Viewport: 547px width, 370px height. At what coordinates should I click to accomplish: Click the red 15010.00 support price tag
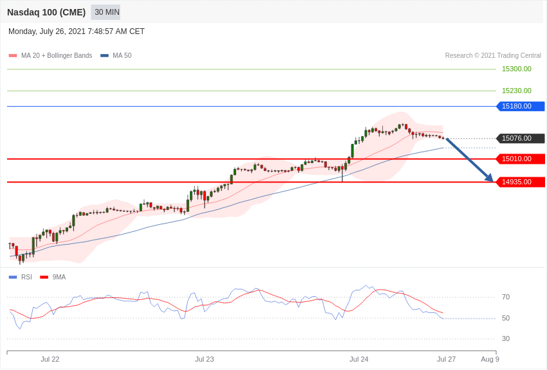[520, 159]
